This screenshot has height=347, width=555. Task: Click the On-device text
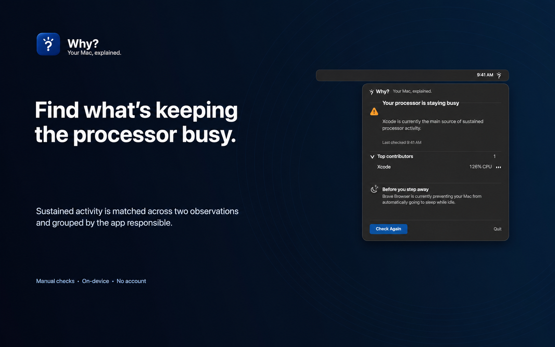pyautogui.click(x=96, y=281)
